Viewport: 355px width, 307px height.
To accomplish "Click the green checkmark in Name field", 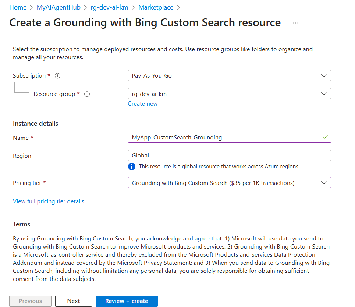I will pyautogui.click(x=324, y=137).
